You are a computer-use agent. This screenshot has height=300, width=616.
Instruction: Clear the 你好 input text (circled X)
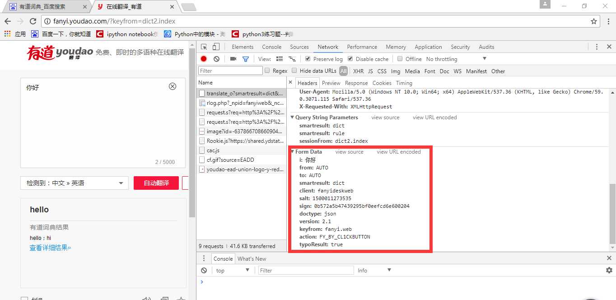pyautogui.click(x=173, y=87)
